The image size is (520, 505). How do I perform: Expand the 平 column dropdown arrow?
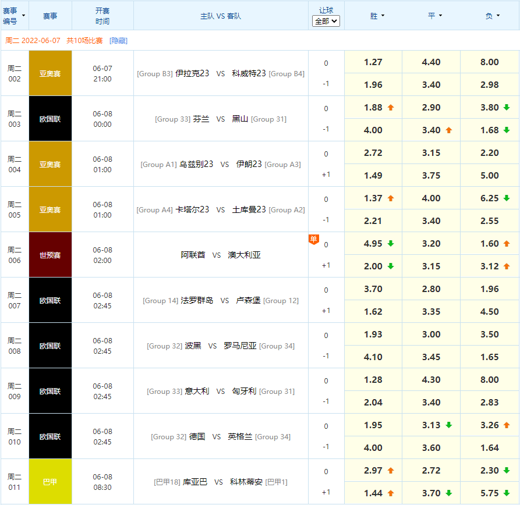(x=440, y=16)
